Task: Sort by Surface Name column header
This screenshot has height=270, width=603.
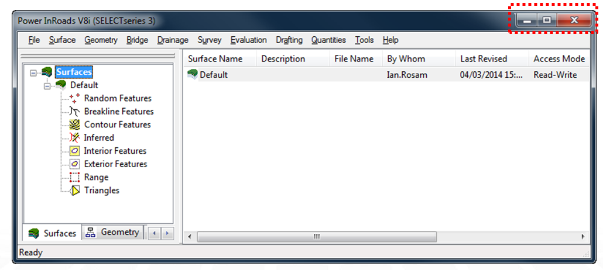Action: (220, 59)
